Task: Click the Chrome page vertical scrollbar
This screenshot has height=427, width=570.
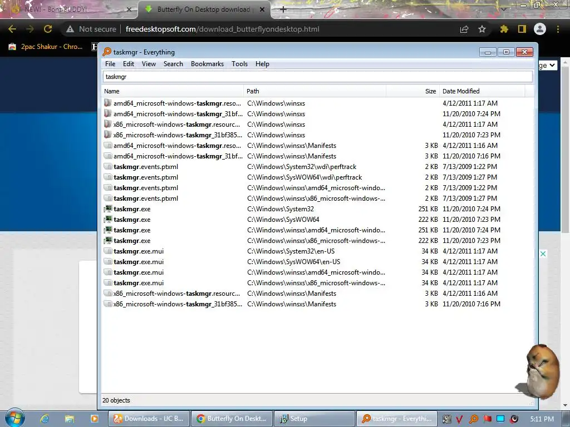Action: [x=566, y=149]
